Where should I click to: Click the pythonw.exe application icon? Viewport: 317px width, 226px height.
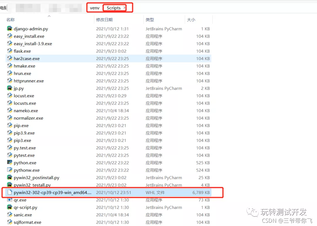point(9,170)
